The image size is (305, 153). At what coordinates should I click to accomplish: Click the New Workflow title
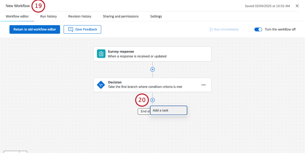coord(18,6)
